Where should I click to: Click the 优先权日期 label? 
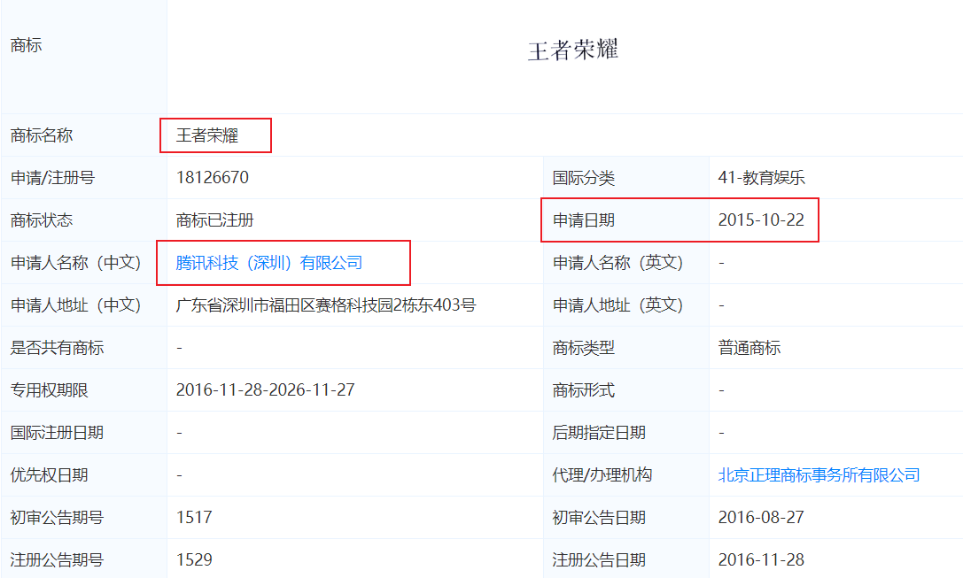pos(49,475)
